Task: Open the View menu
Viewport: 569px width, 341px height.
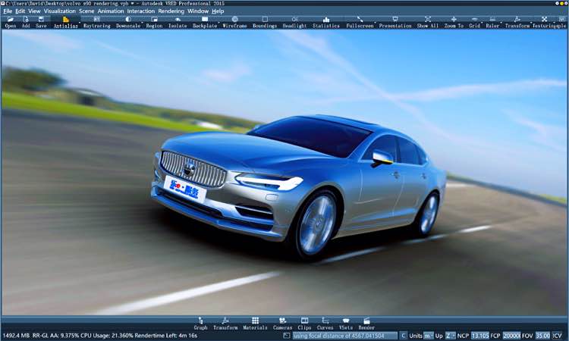Action: coord(34,11)
